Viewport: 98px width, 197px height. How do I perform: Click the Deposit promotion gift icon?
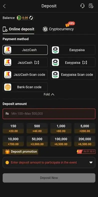(7, 152)
